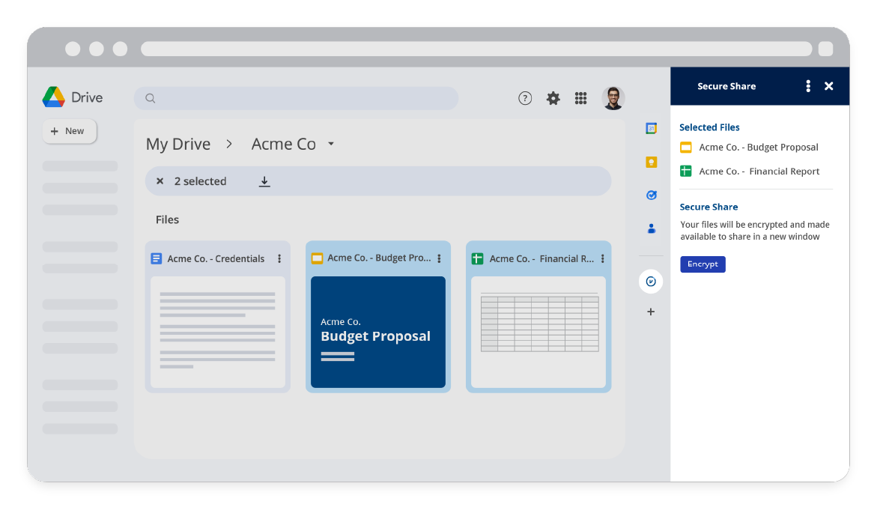Deselect files by clicking the X near 2 selected
This screenshot has height=531, width=883.
160,180
